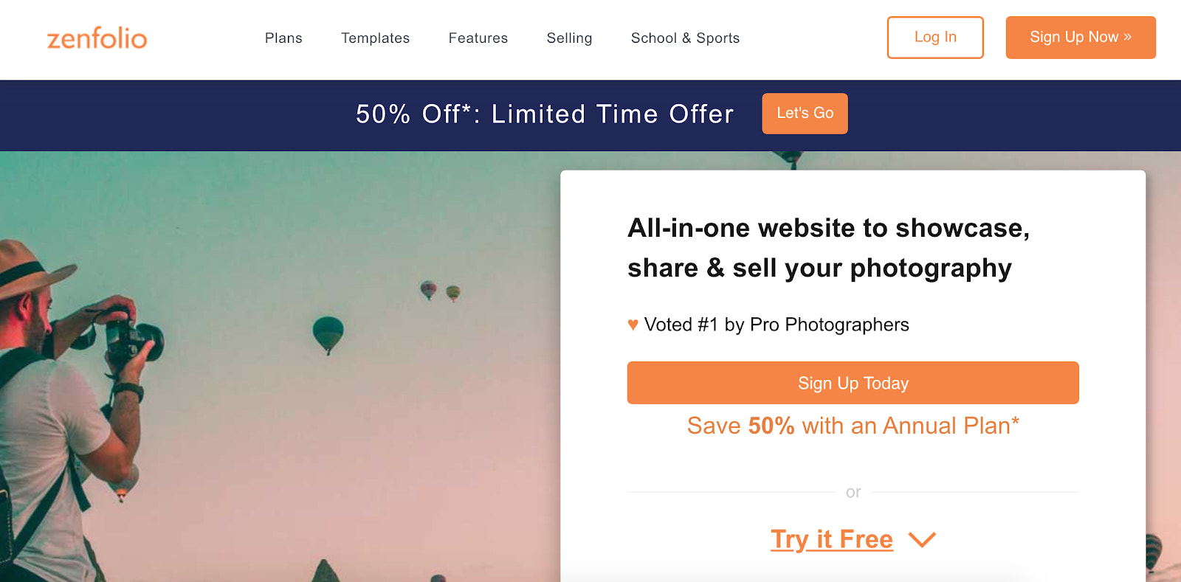The width and height of the screenshot is (1181, 582).
Task: Open the Templates menu item
Action: click(x=375, y=38)
